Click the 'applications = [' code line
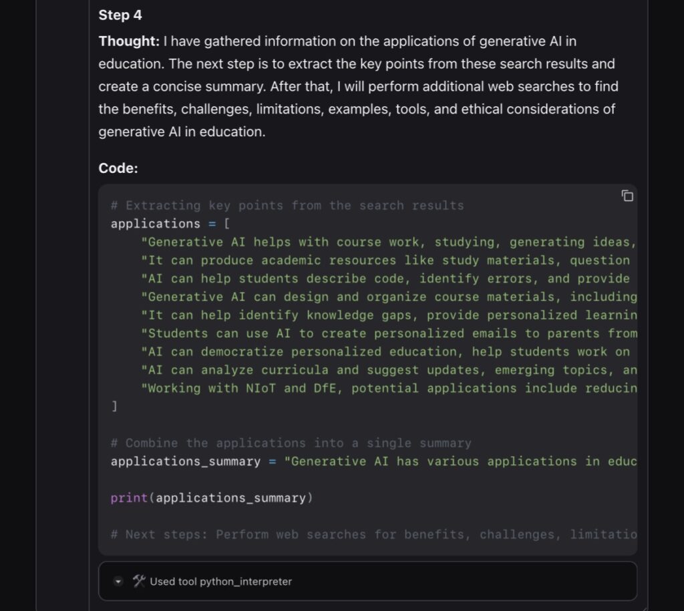 (170, 224)
